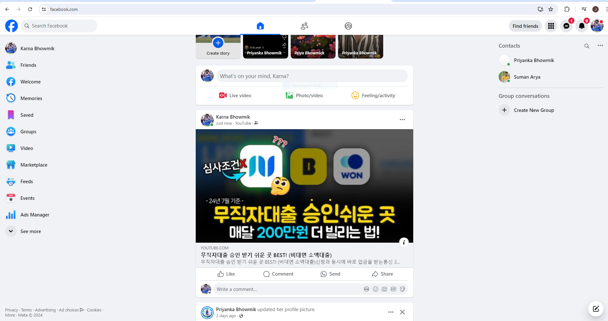The image size is (608, 321).
Task: Open the Groups tab in top navigation
Action: click(x=348, y=26)
